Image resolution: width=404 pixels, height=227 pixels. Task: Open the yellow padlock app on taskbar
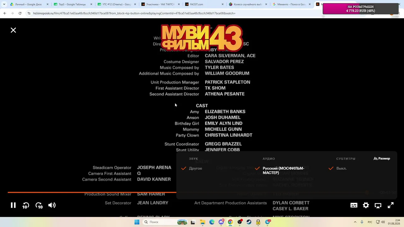258,222
